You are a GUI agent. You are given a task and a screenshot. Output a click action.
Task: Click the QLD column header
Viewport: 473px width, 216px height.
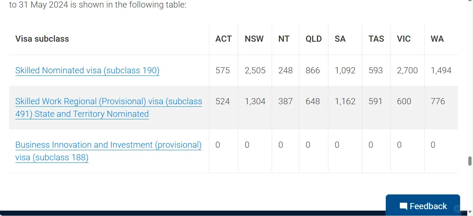click(314, 39)
